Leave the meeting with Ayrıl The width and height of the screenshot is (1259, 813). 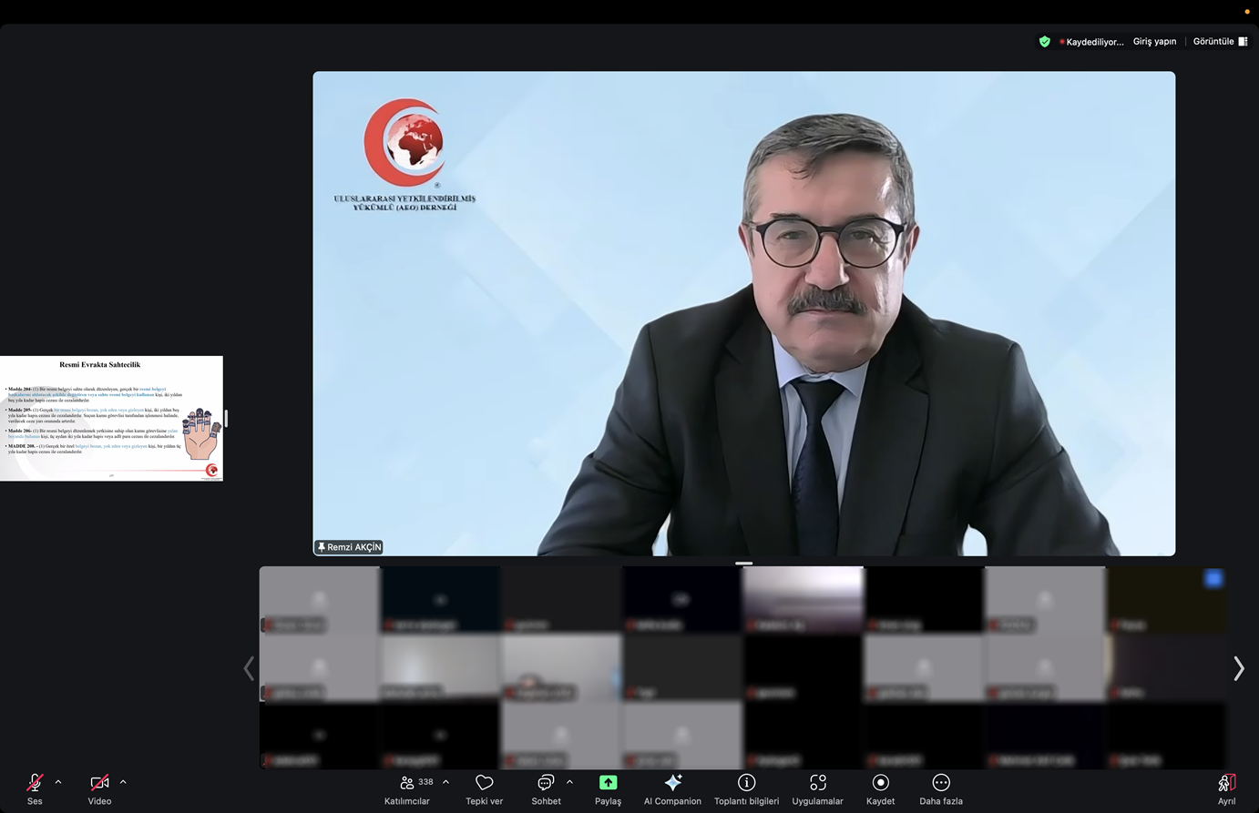1226,788
